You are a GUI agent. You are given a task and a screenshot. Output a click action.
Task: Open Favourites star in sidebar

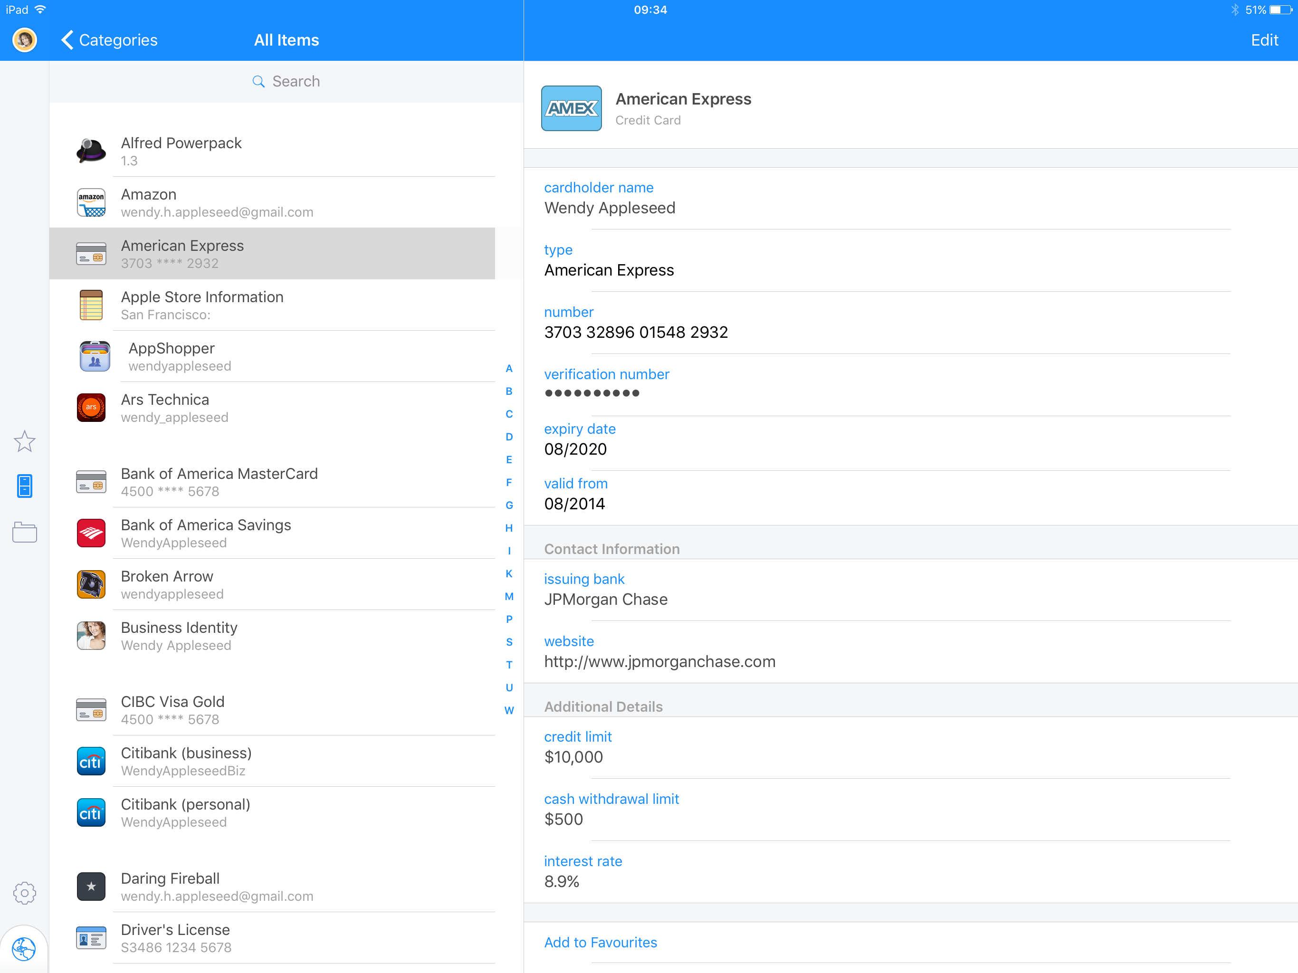(25, 441)
